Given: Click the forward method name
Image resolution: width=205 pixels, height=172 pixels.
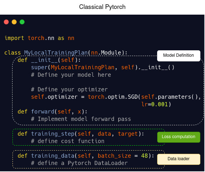Looking at the screenshot, I should pos(42,112).
